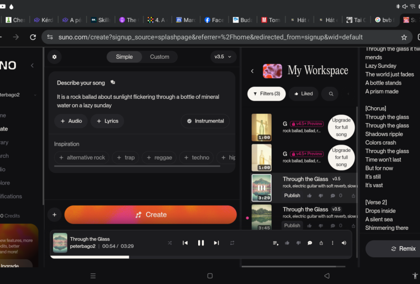Image resolution: width=420 pixels, height=284 pixels.
Task: Click the dice icon next to Describe your song
Action: click(x=113, y=82)
